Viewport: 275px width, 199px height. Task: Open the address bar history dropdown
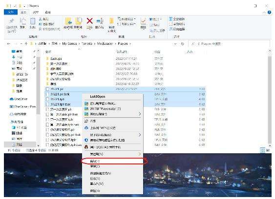(x=175, y=44)
